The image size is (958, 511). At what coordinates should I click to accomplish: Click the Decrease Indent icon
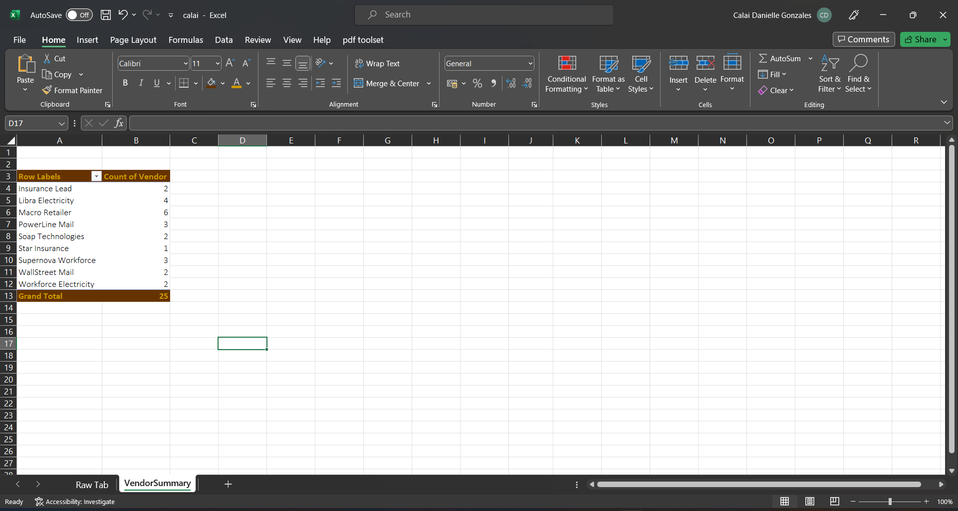click(320, 83)
